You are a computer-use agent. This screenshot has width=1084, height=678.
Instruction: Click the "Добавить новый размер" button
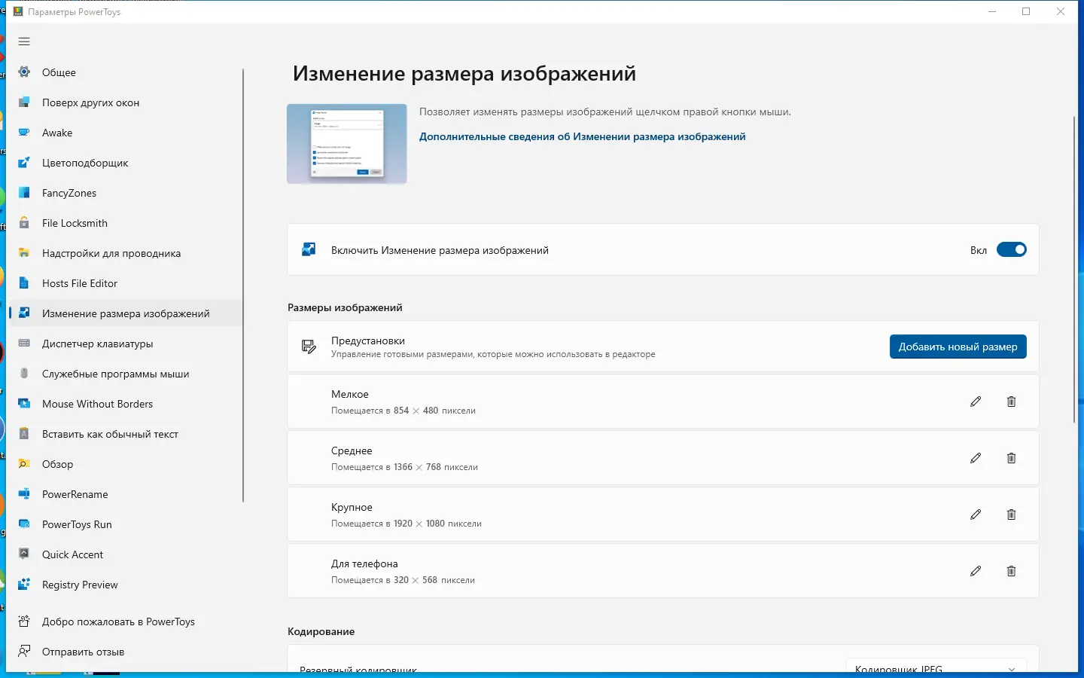[958, 347]
